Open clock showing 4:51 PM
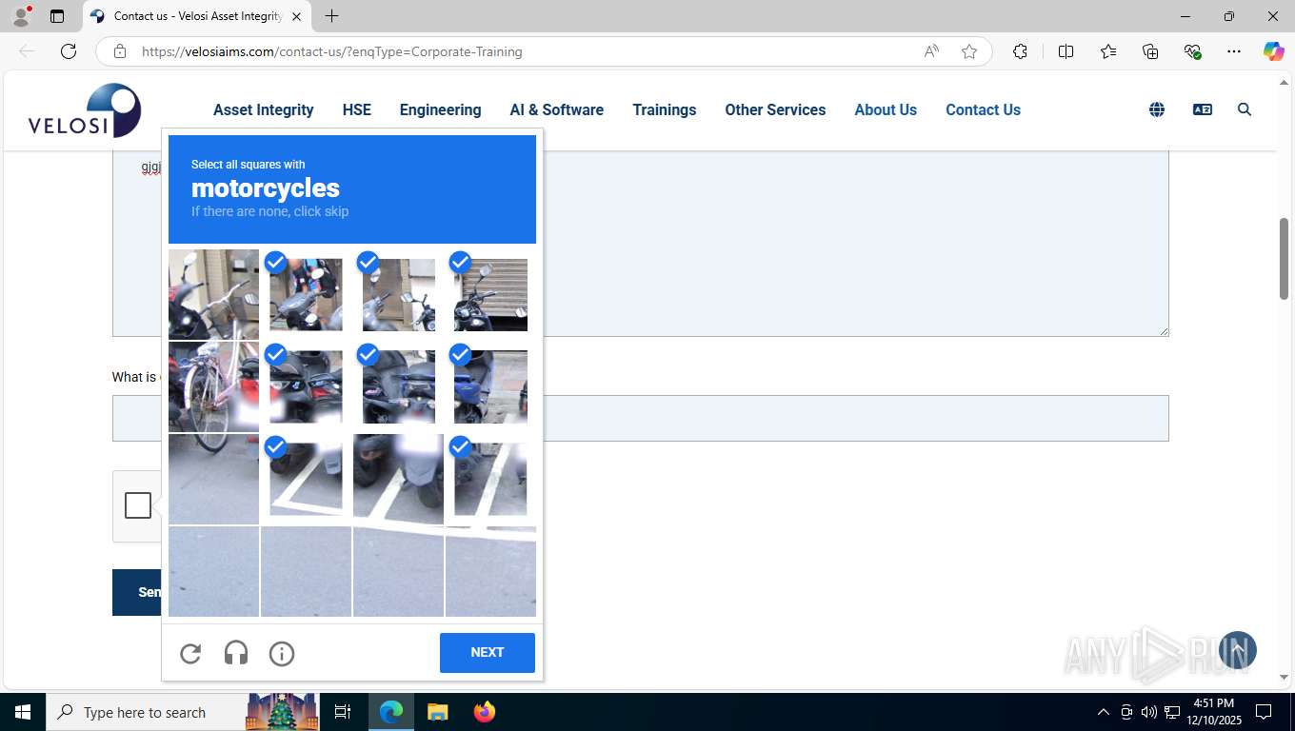 point(1215,712)
